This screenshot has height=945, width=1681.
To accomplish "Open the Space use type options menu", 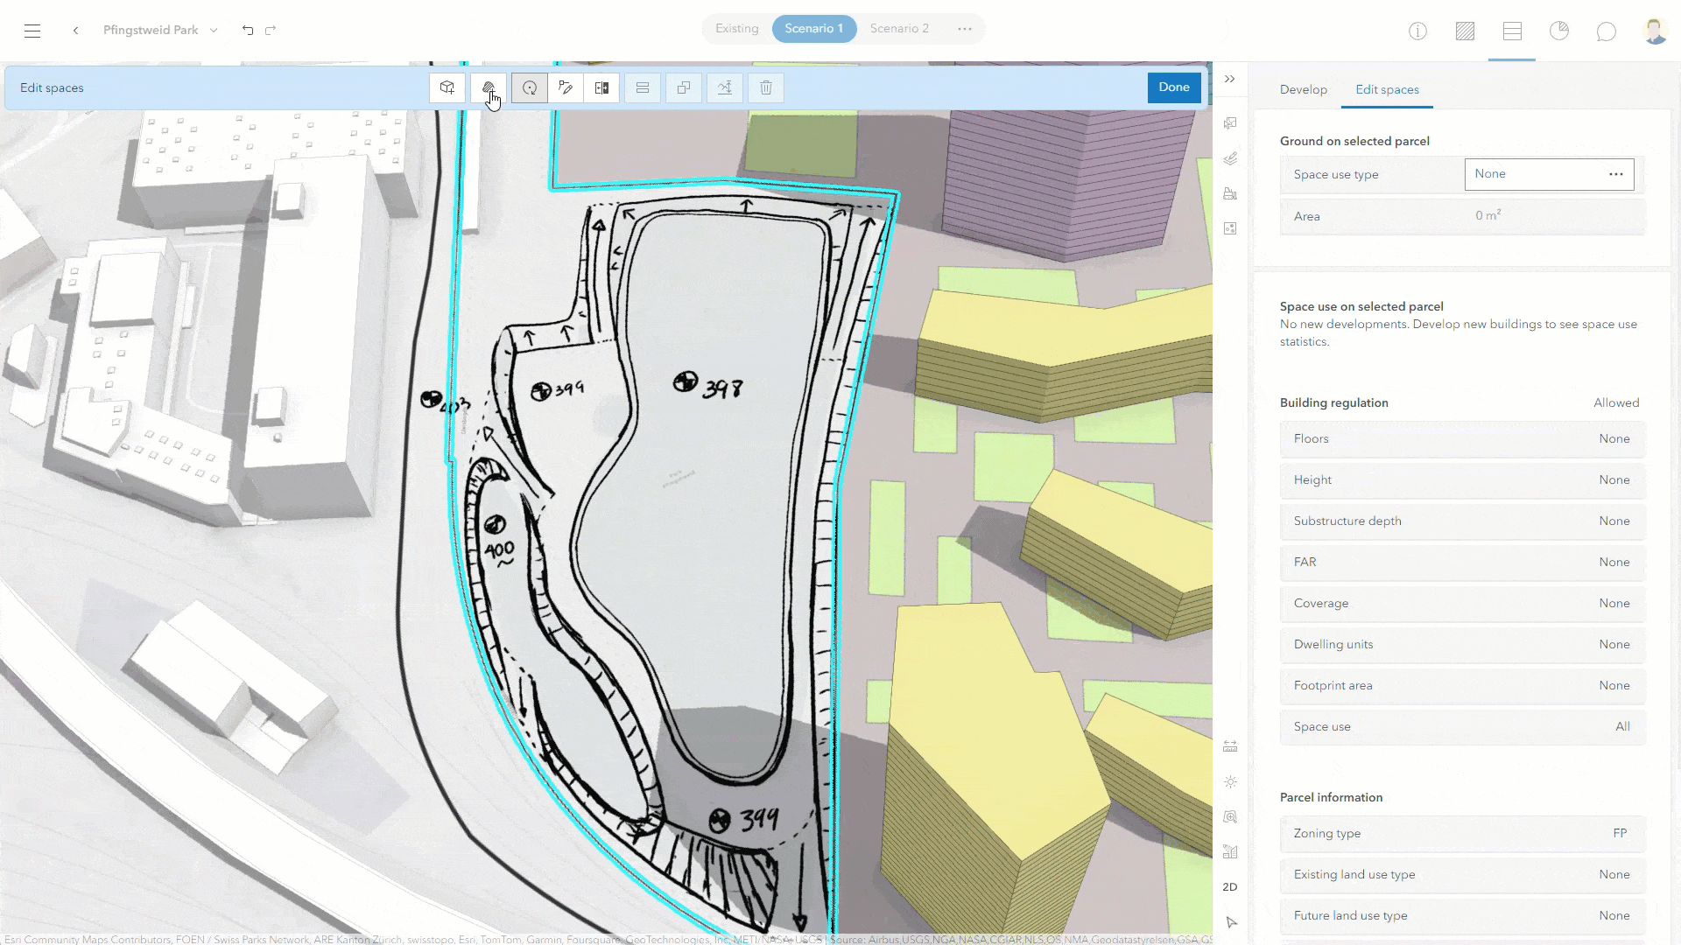I will (1615, 174).
